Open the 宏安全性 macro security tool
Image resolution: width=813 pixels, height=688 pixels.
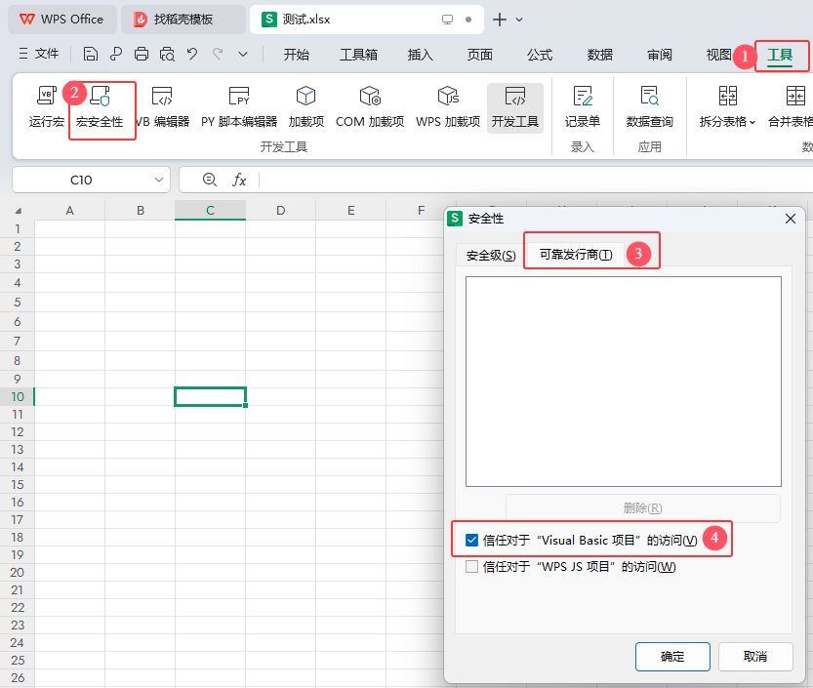[101, 97]
